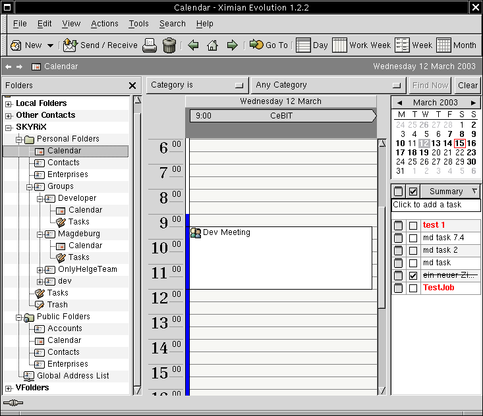Collapse the Groups node
The height and width of the screenshot is (416, 483).
pos(29,187)
